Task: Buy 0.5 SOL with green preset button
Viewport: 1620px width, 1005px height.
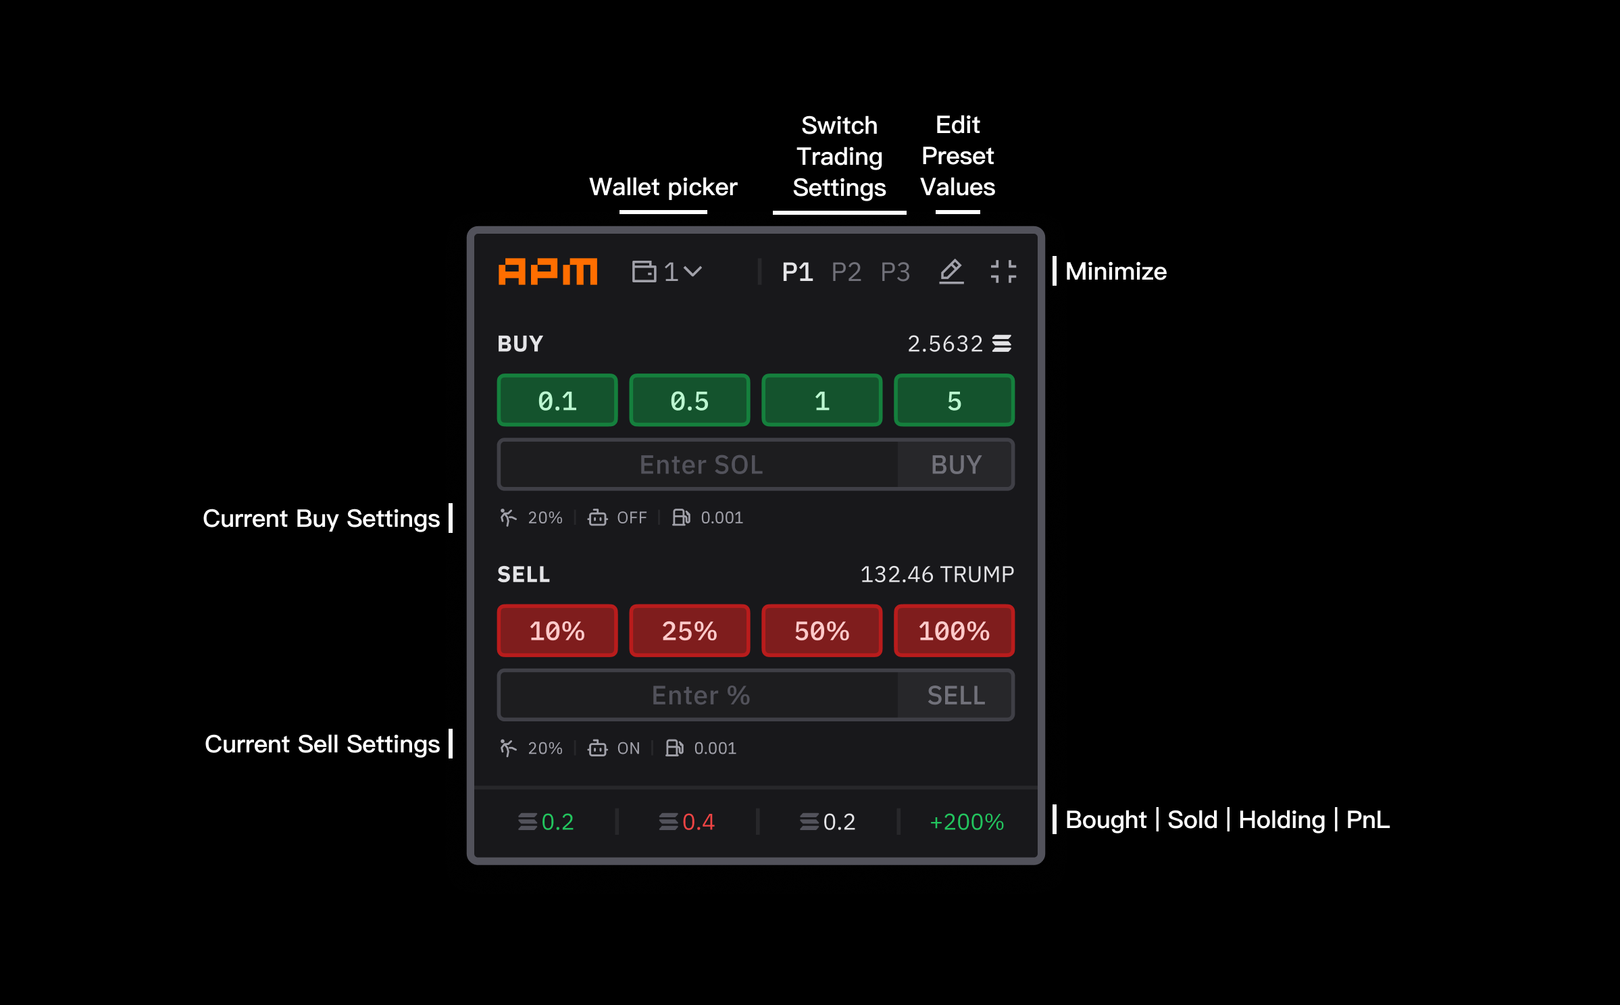Action: point(689,401)
